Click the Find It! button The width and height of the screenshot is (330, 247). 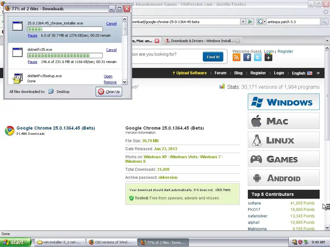coord(213,57)
